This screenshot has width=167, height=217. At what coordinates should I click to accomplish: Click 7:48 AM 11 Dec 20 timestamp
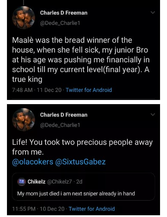37,90
